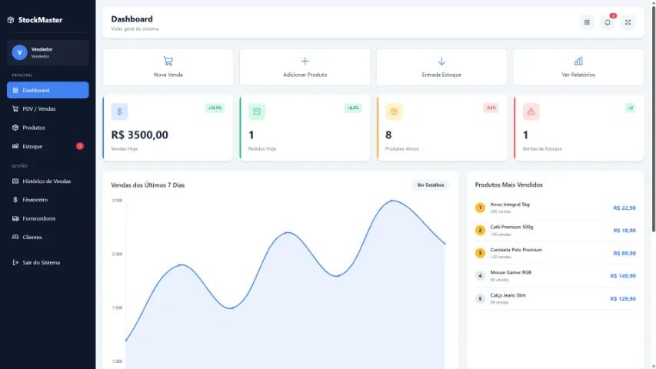656x369 pixels.
Task: Go to PDV / Vendas in sidebar
Action: tap(48, 109)
